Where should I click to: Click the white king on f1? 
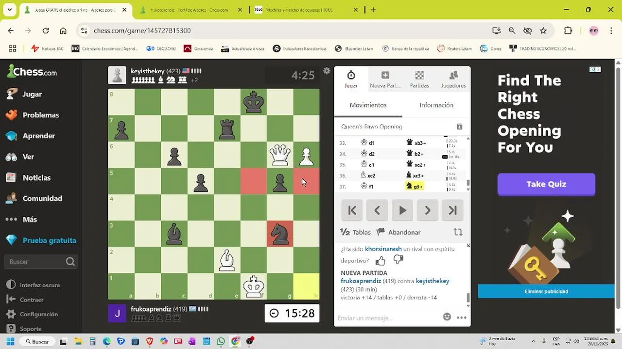(x=253, y=286)
